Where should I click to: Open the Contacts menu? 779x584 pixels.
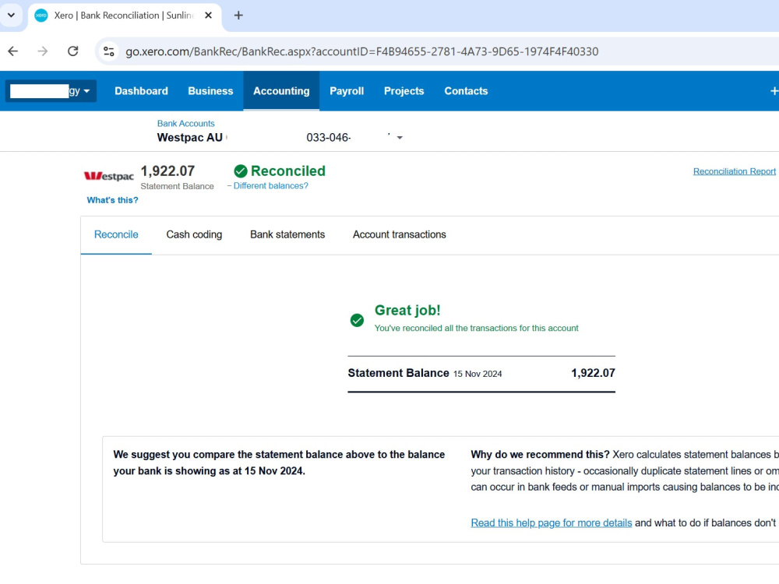tap(466, 91)
